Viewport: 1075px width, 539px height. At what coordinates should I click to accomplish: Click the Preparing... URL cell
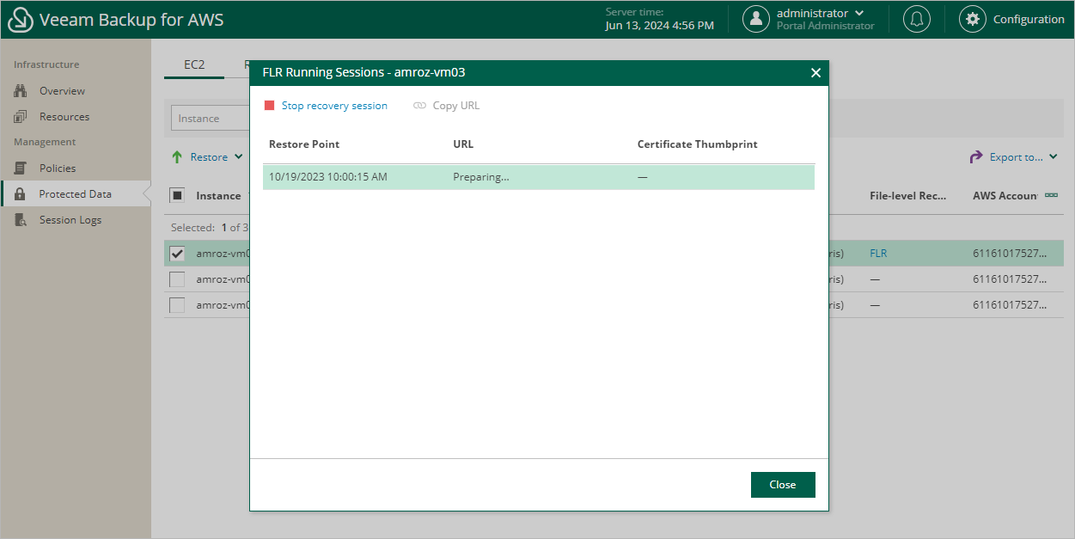click(481, 177)
